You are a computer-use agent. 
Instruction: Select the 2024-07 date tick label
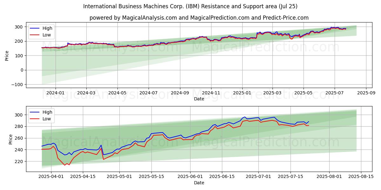[149, 93]
